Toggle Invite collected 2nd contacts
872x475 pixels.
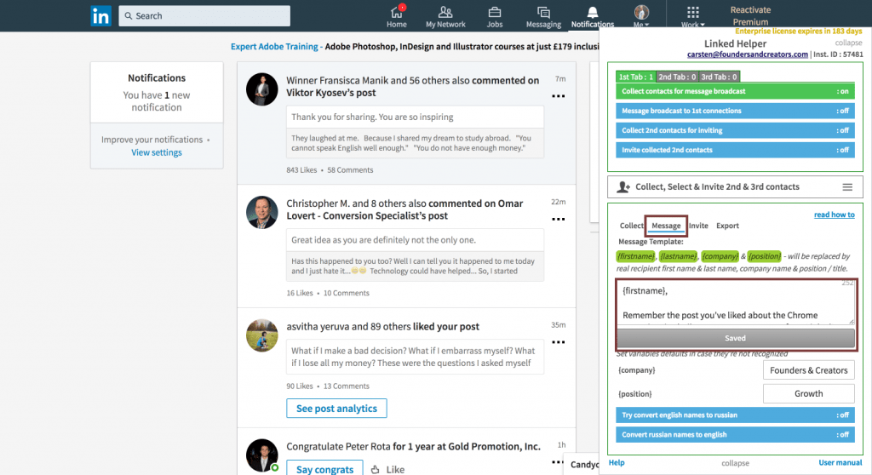pos(735,150)
